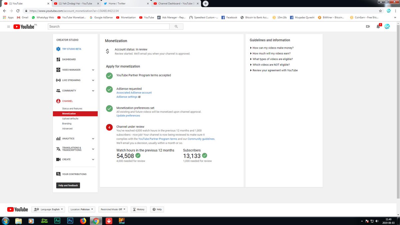Switch to the Home / Twitter tab
The image size is (400, 225).
126,4
